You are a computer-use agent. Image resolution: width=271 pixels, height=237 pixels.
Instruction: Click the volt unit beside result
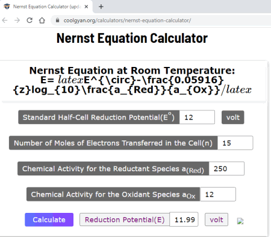pyautogui.click(x=216, y=220)
